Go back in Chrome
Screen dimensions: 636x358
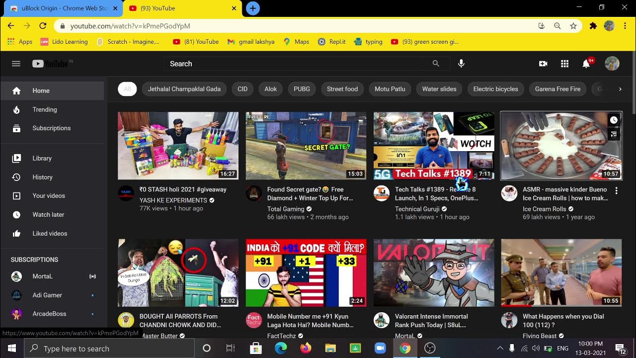(x=11, y=26)
